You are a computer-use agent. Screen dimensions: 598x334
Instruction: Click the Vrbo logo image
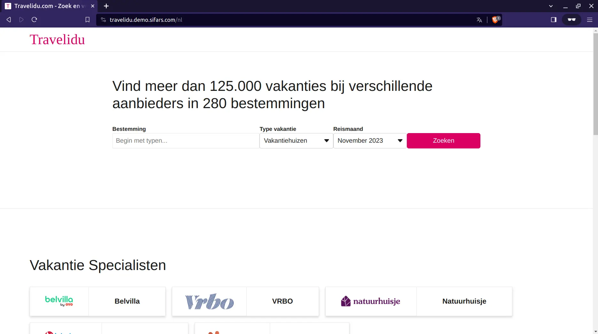(209, 301)
